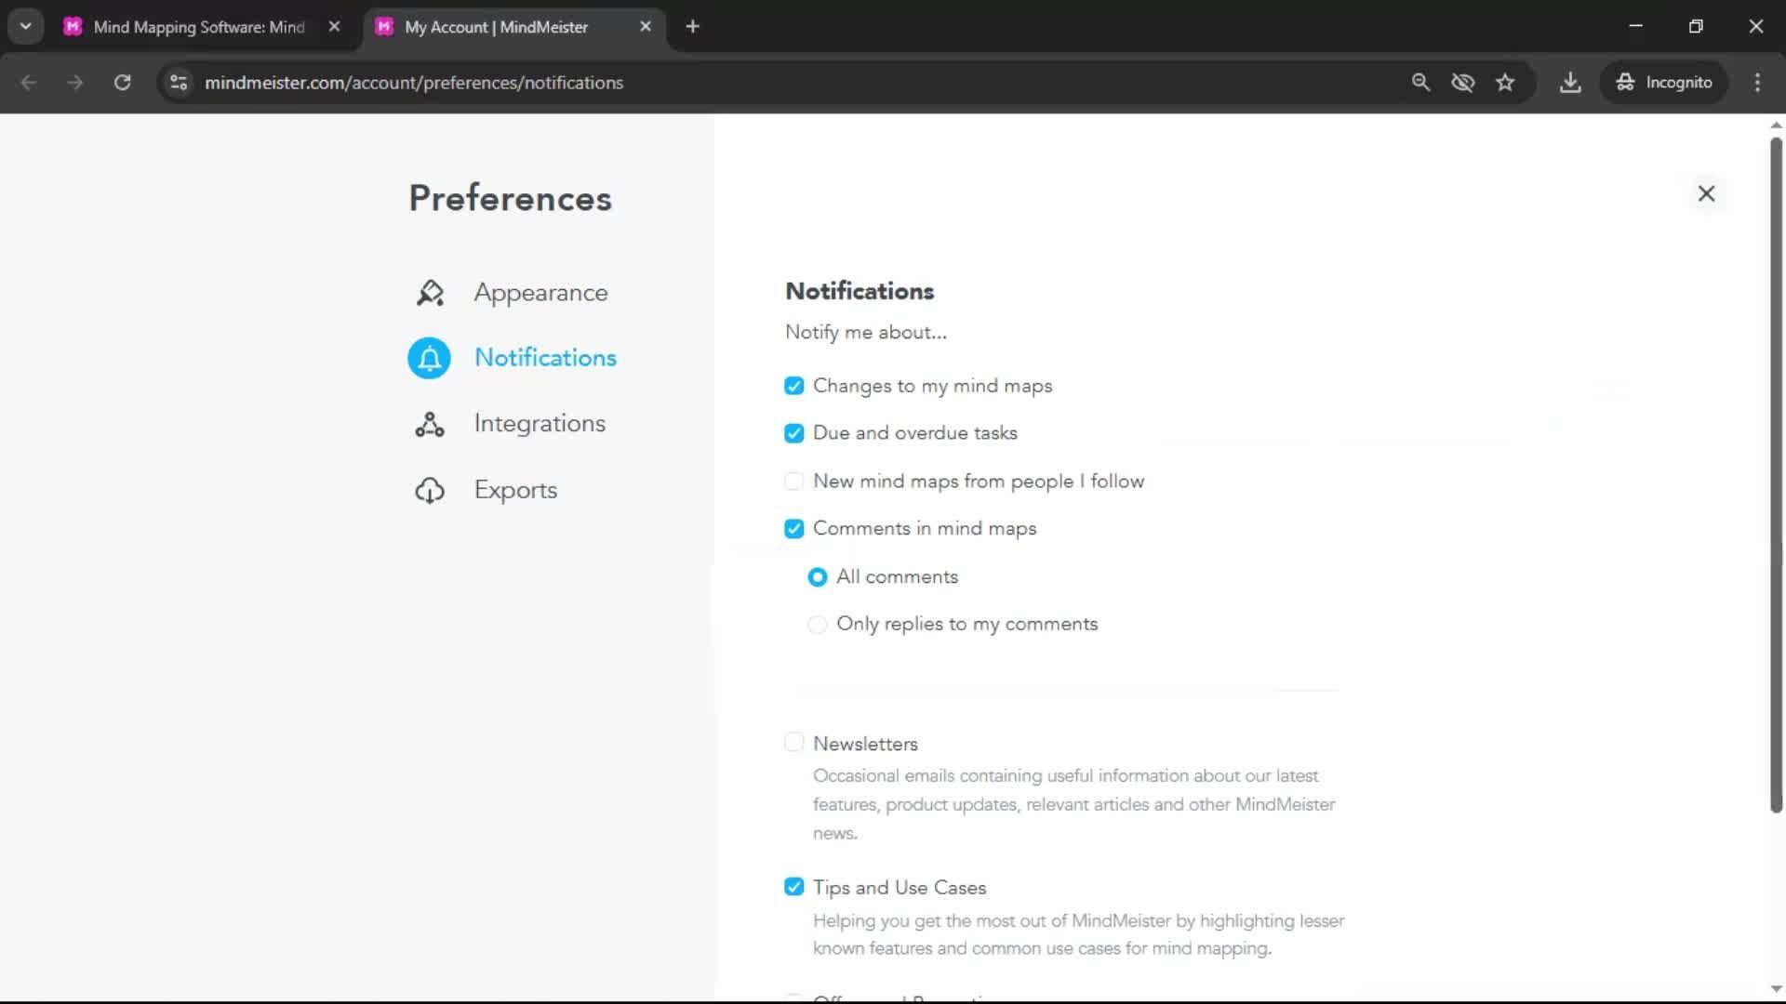The image size is (1786, 1004).
Task: Click the third-party cookies blocked eye icon
Action: pyautogui.click(x=1463, y=83)
